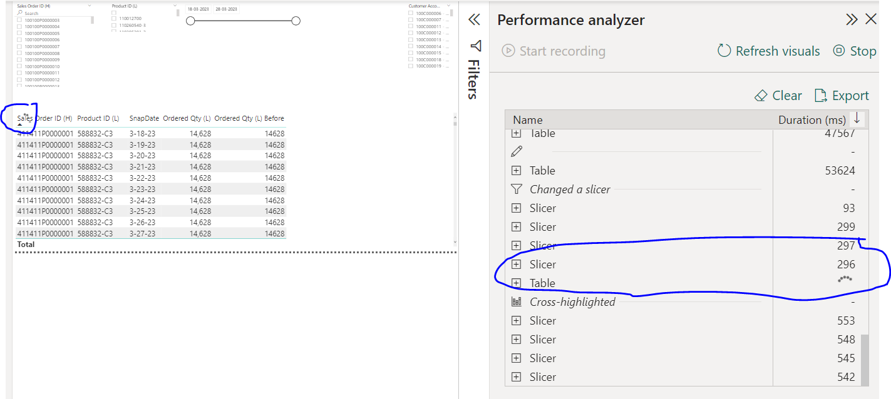Image resolution: width=891 pixels, height=399 pixels.
Task: Expand the Slicer row with 545 ms
Action: pos(516,358)
